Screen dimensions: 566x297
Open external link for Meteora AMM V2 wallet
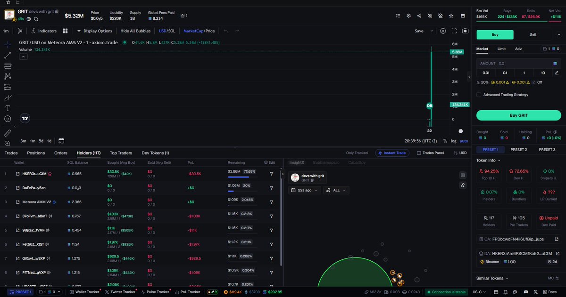point(18,202)
